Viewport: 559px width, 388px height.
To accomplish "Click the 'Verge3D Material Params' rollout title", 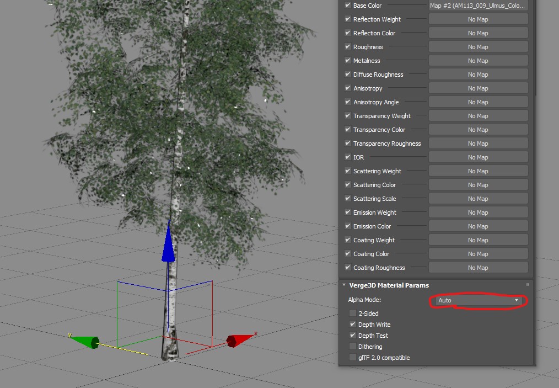I will [x=389, y=285].
